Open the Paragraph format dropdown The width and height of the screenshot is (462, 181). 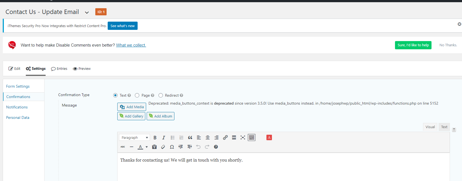pos(135,138)
